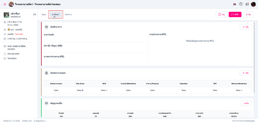Collapse the patient info sidebar
This screenshot has width=258, height=123.
35,15
